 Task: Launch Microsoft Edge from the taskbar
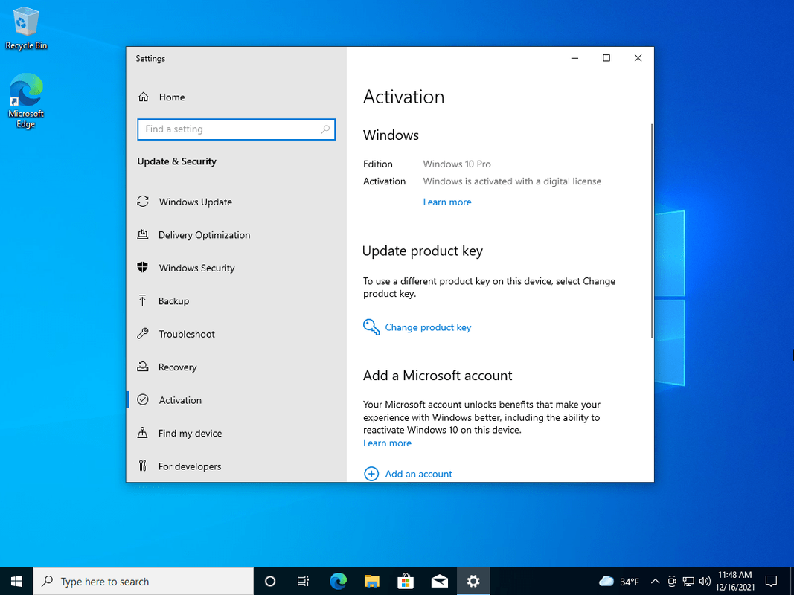pos(338,582)
